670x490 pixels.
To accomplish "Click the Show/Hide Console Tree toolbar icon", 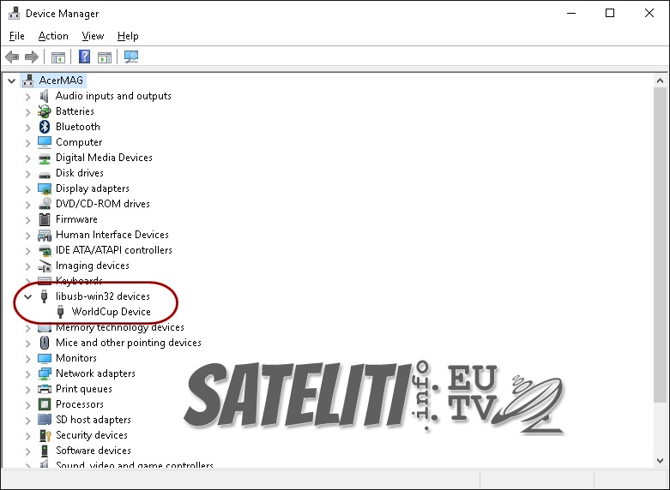I will click(58, 57).
